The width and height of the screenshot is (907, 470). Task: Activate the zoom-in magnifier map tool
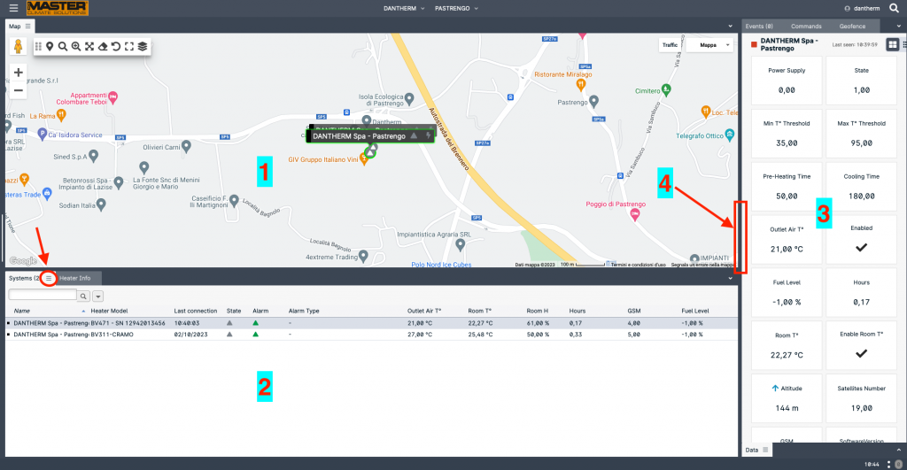click(x=76, y=46)
